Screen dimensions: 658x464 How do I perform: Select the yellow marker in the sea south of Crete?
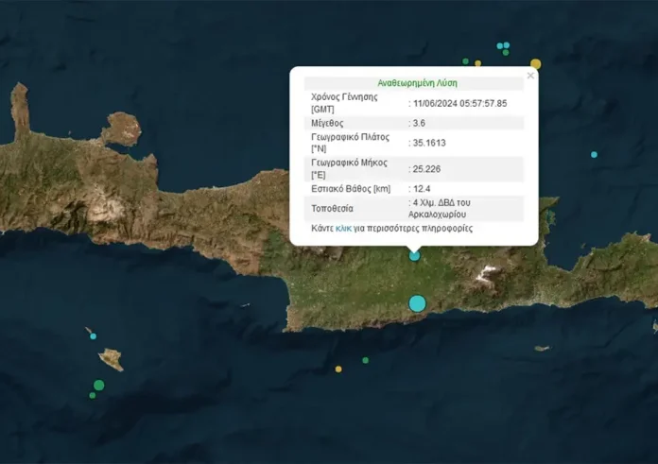pos(338,369)
